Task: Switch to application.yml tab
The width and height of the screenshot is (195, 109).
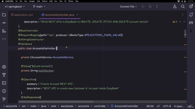Action: coord(22,15)
